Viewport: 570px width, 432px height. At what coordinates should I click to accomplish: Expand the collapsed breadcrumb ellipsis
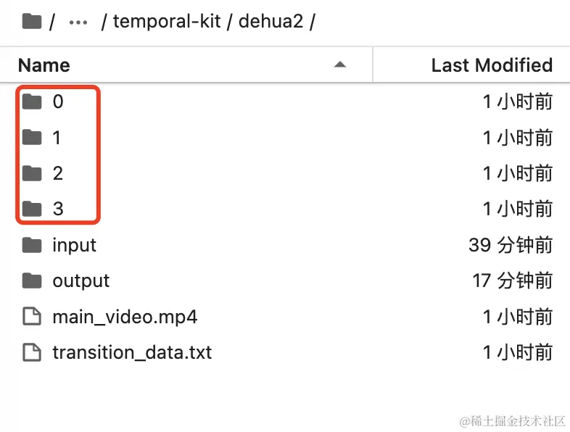coord(78,22)
